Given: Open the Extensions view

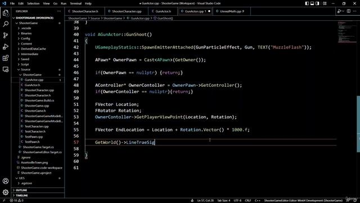Looking at the screenshot, I should pos(6,58).
